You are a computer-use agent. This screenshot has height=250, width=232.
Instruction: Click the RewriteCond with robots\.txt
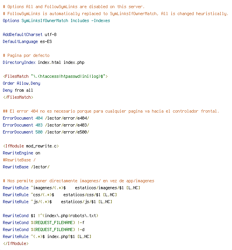click(x=50, y=216)
